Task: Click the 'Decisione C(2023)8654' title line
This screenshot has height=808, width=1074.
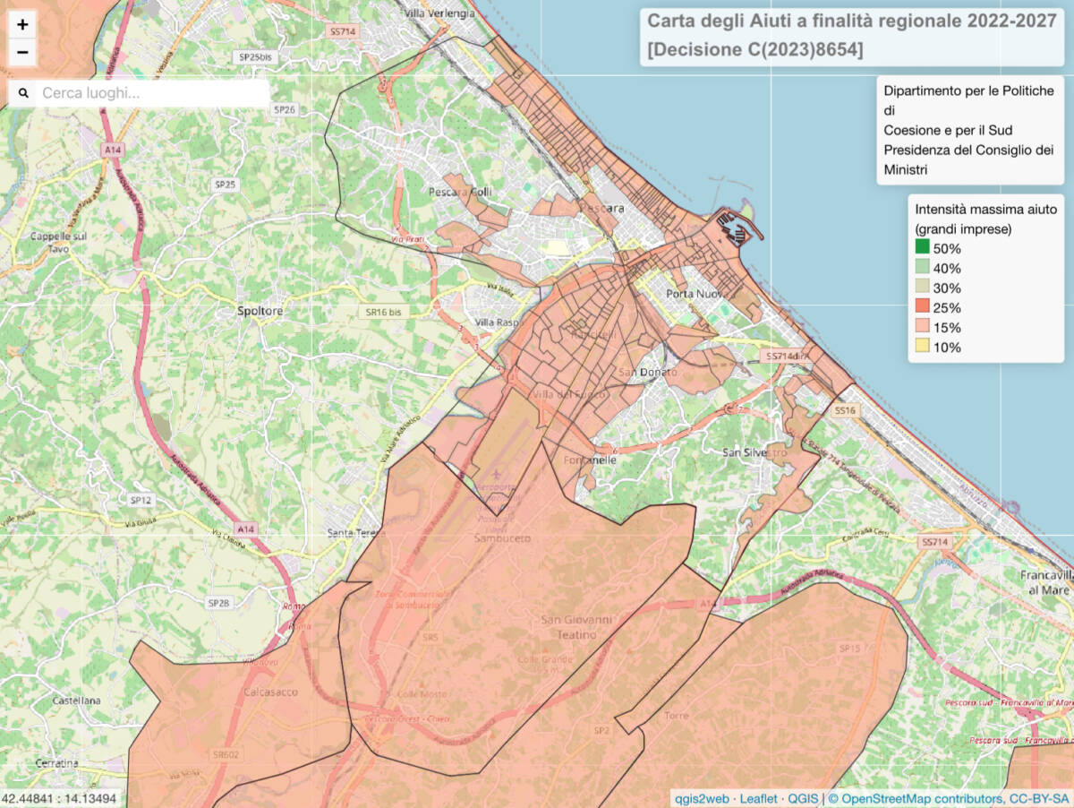Action: pyautogui.click(x=755, y=50)
